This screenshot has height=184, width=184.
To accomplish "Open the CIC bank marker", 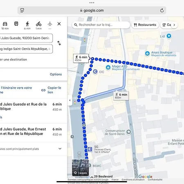I will [x=95, y=72].
